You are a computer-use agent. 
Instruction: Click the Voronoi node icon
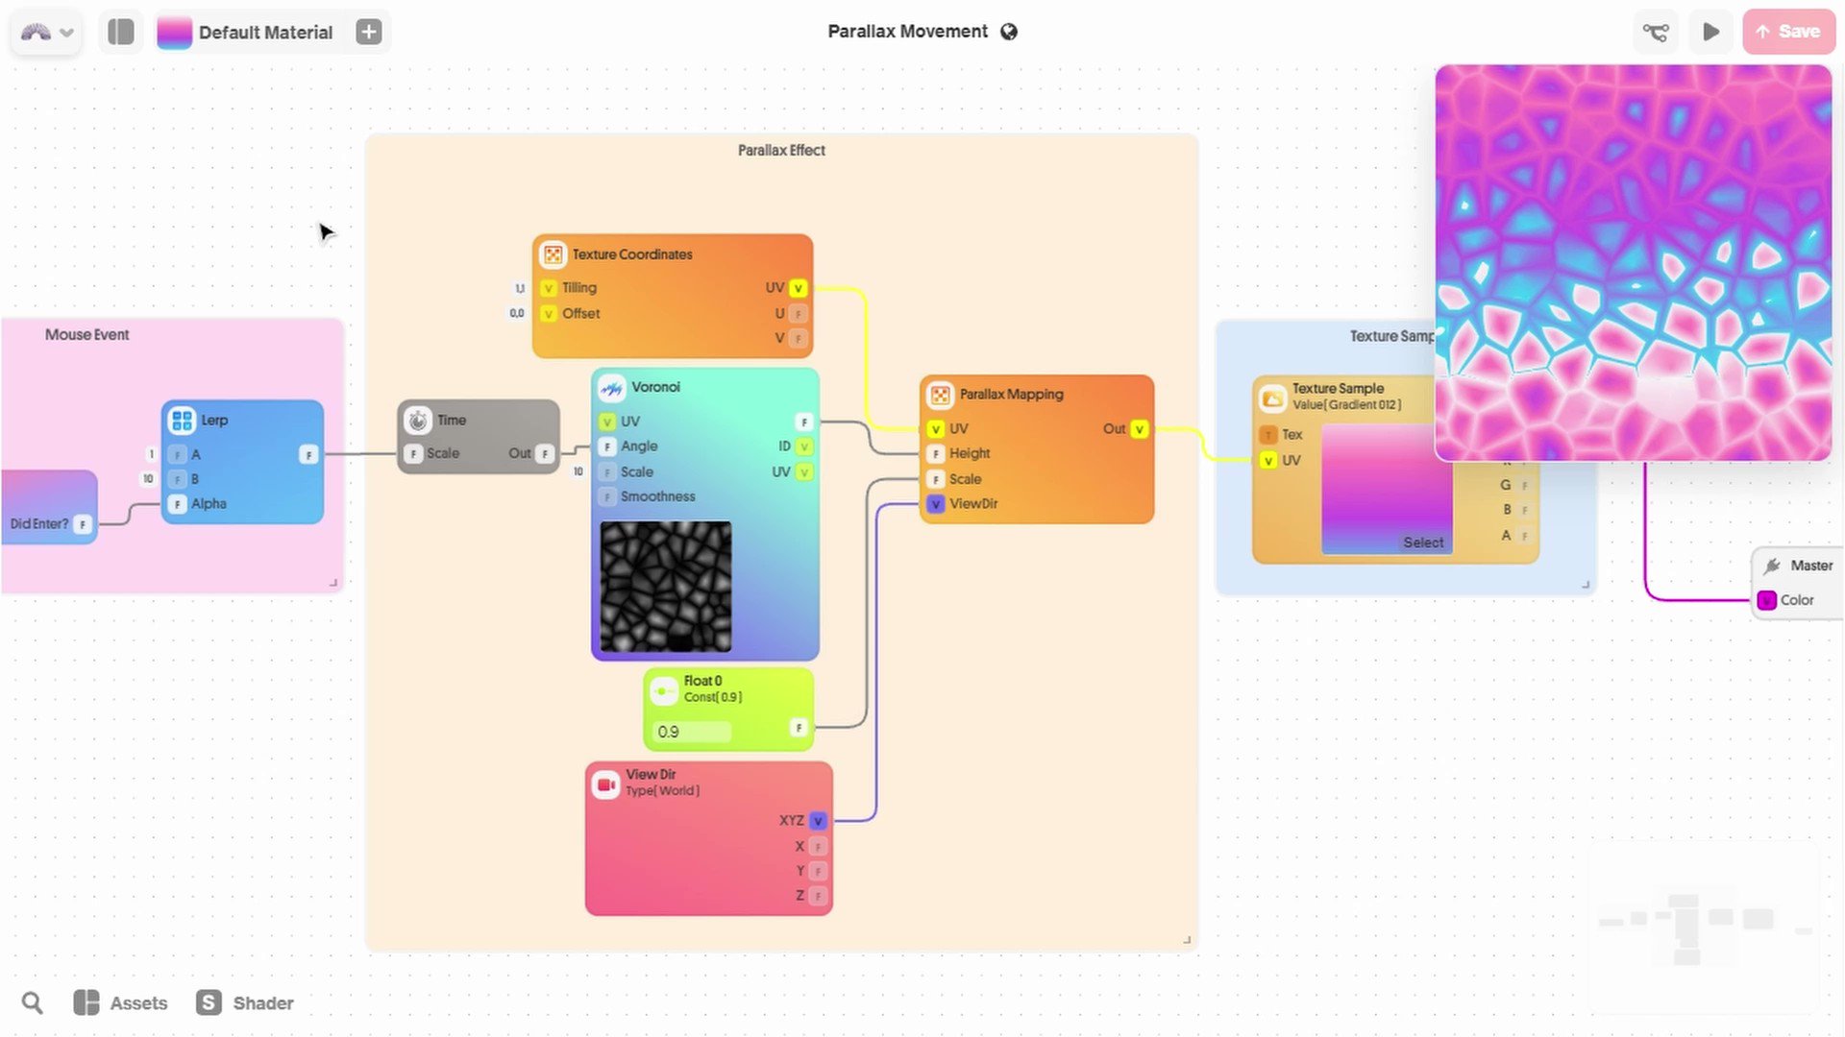click(x=611, y=388)
